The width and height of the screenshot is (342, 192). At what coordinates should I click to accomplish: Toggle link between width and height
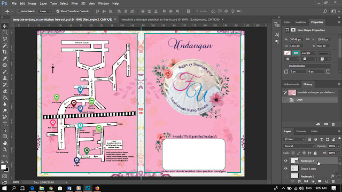click(x=308, y=39)
